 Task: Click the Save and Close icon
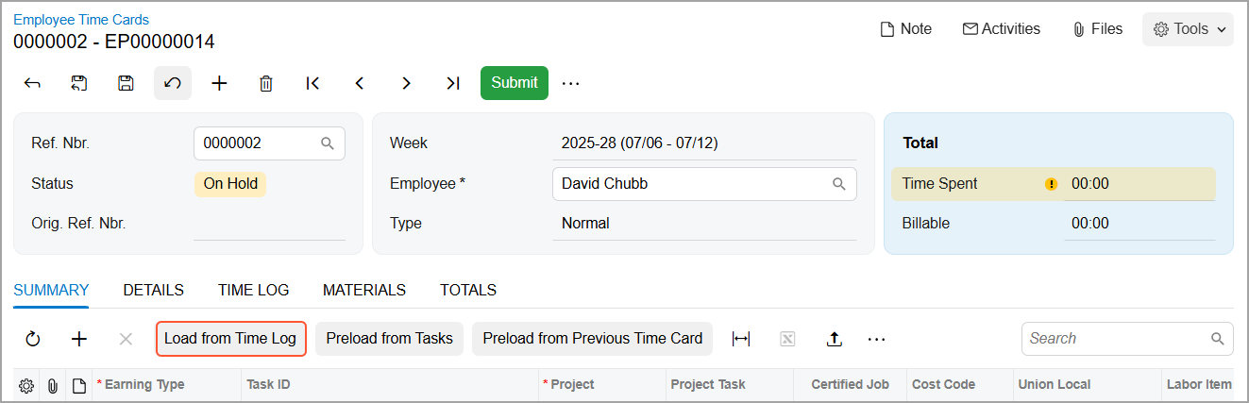79,83
